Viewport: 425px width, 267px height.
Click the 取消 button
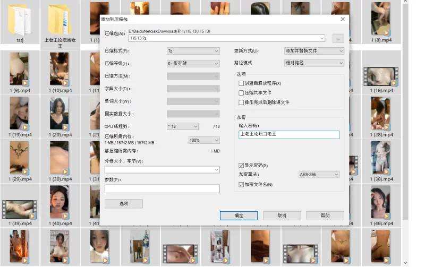pos(282,216)
